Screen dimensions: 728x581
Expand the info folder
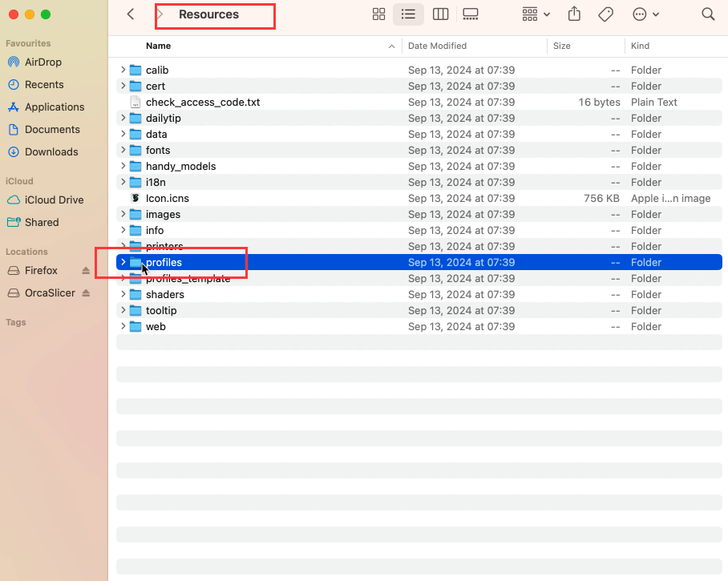tap(123, 230)
